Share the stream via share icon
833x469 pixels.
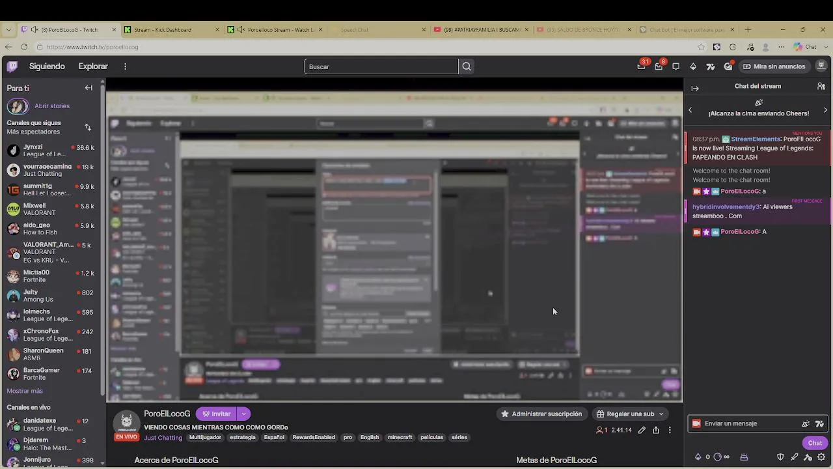[x=656, y=430]
